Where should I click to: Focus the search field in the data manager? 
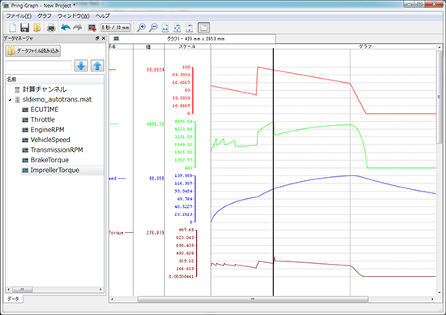coord(38,66)
